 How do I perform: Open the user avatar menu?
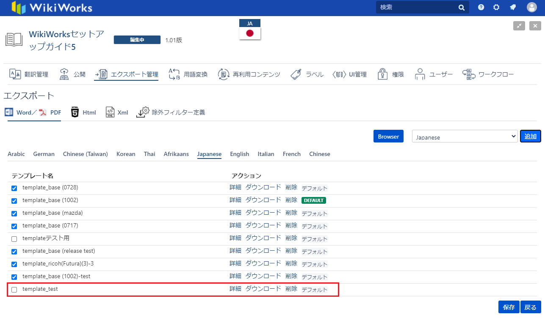click(531, 7)
